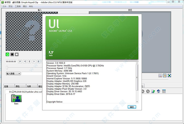Open the 播放 menu
The image size is (184, 124).
pyautogui.click(x=25, y=6)
